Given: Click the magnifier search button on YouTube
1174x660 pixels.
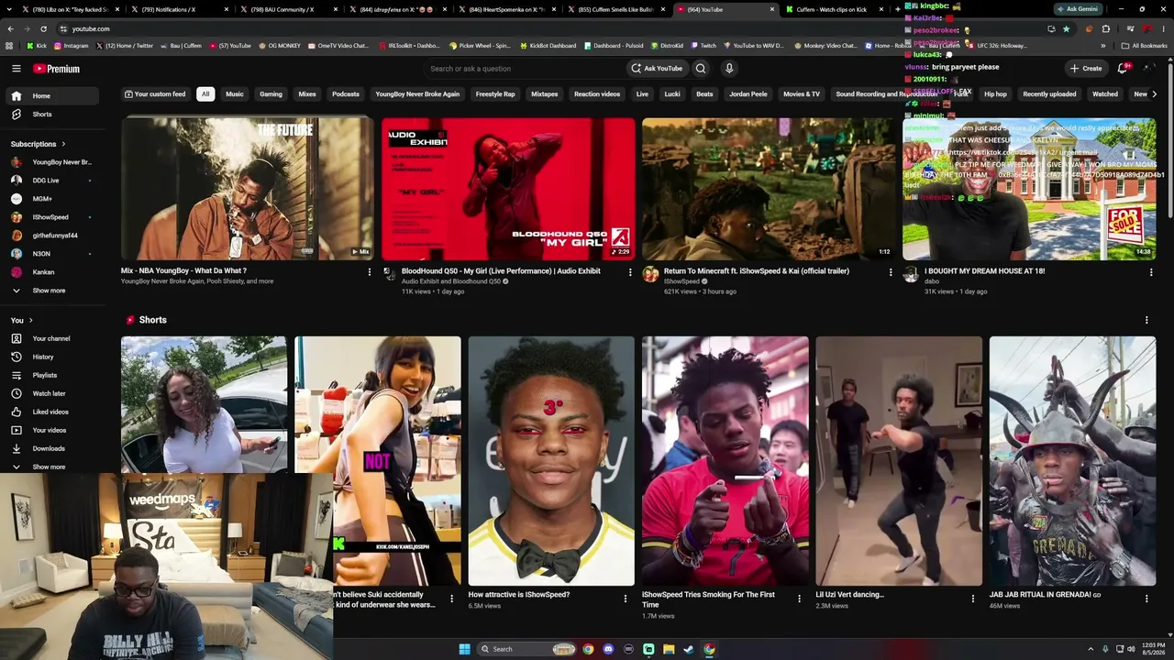Looking at the screenshot, I should 701,69.
